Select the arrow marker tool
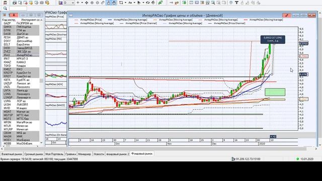Viewport: 322px width, 181px height. click(x=139, y=3)
